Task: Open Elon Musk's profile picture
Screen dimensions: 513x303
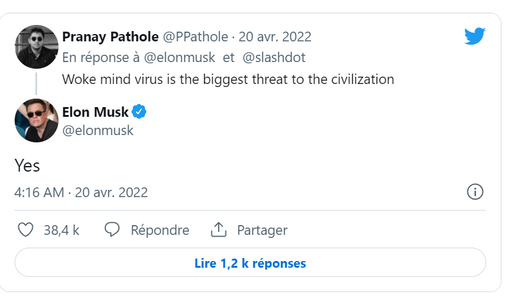Action: click(x=37, y=120)
